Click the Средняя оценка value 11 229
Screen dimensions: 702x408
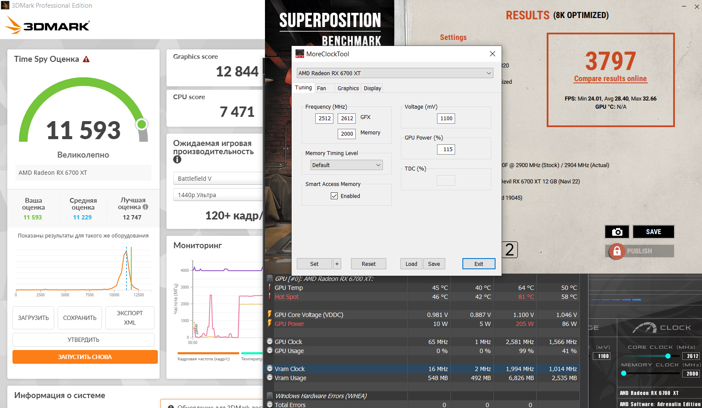pos(82,217)
